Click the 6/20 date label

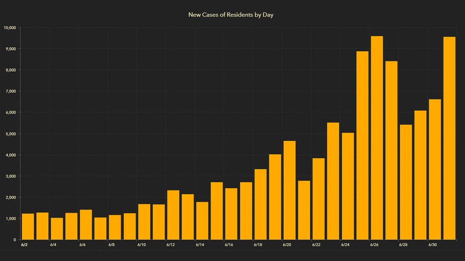(287, 245)
